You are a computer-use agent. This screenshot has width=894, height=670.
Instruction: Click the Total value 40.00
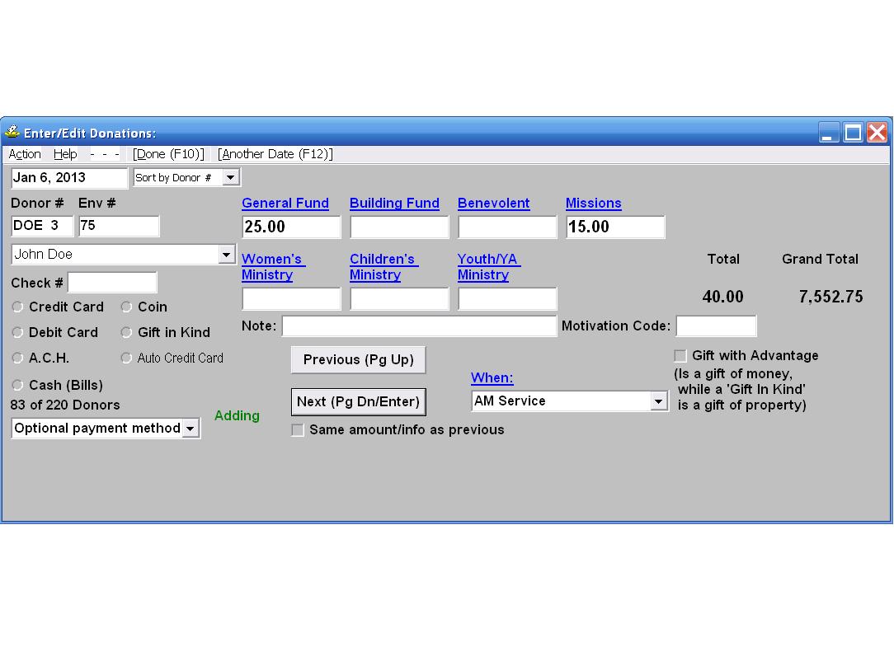(723, 296)
